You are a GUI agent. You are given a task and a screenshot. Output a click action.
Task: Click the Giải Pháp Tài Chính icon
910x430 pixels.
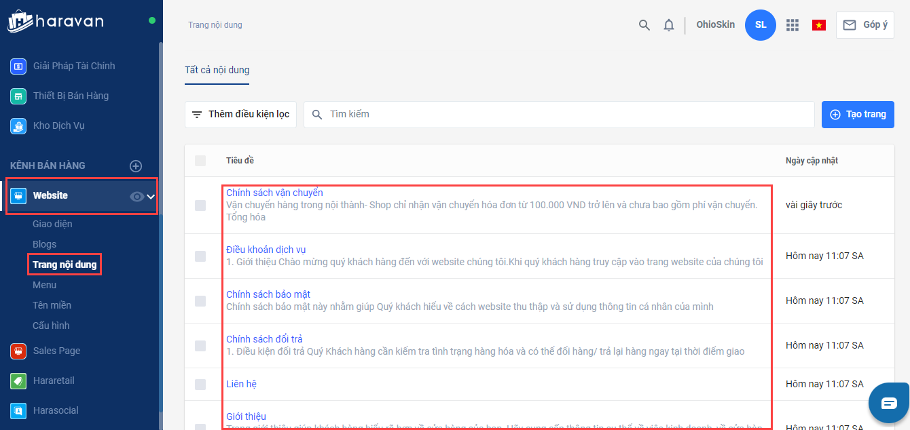click(x=18, y=66)
